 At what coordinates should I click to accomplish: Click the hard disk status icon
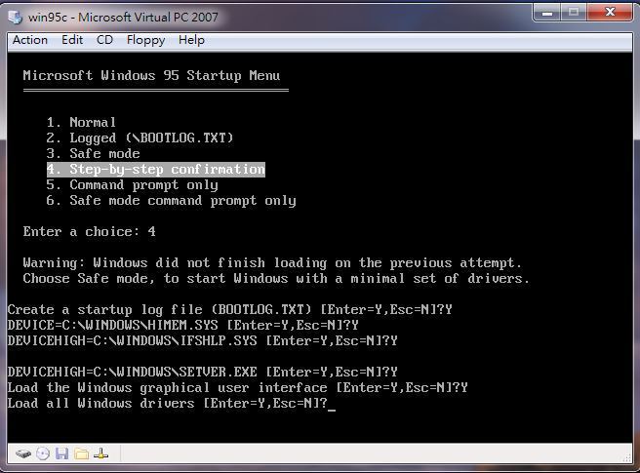23,453
